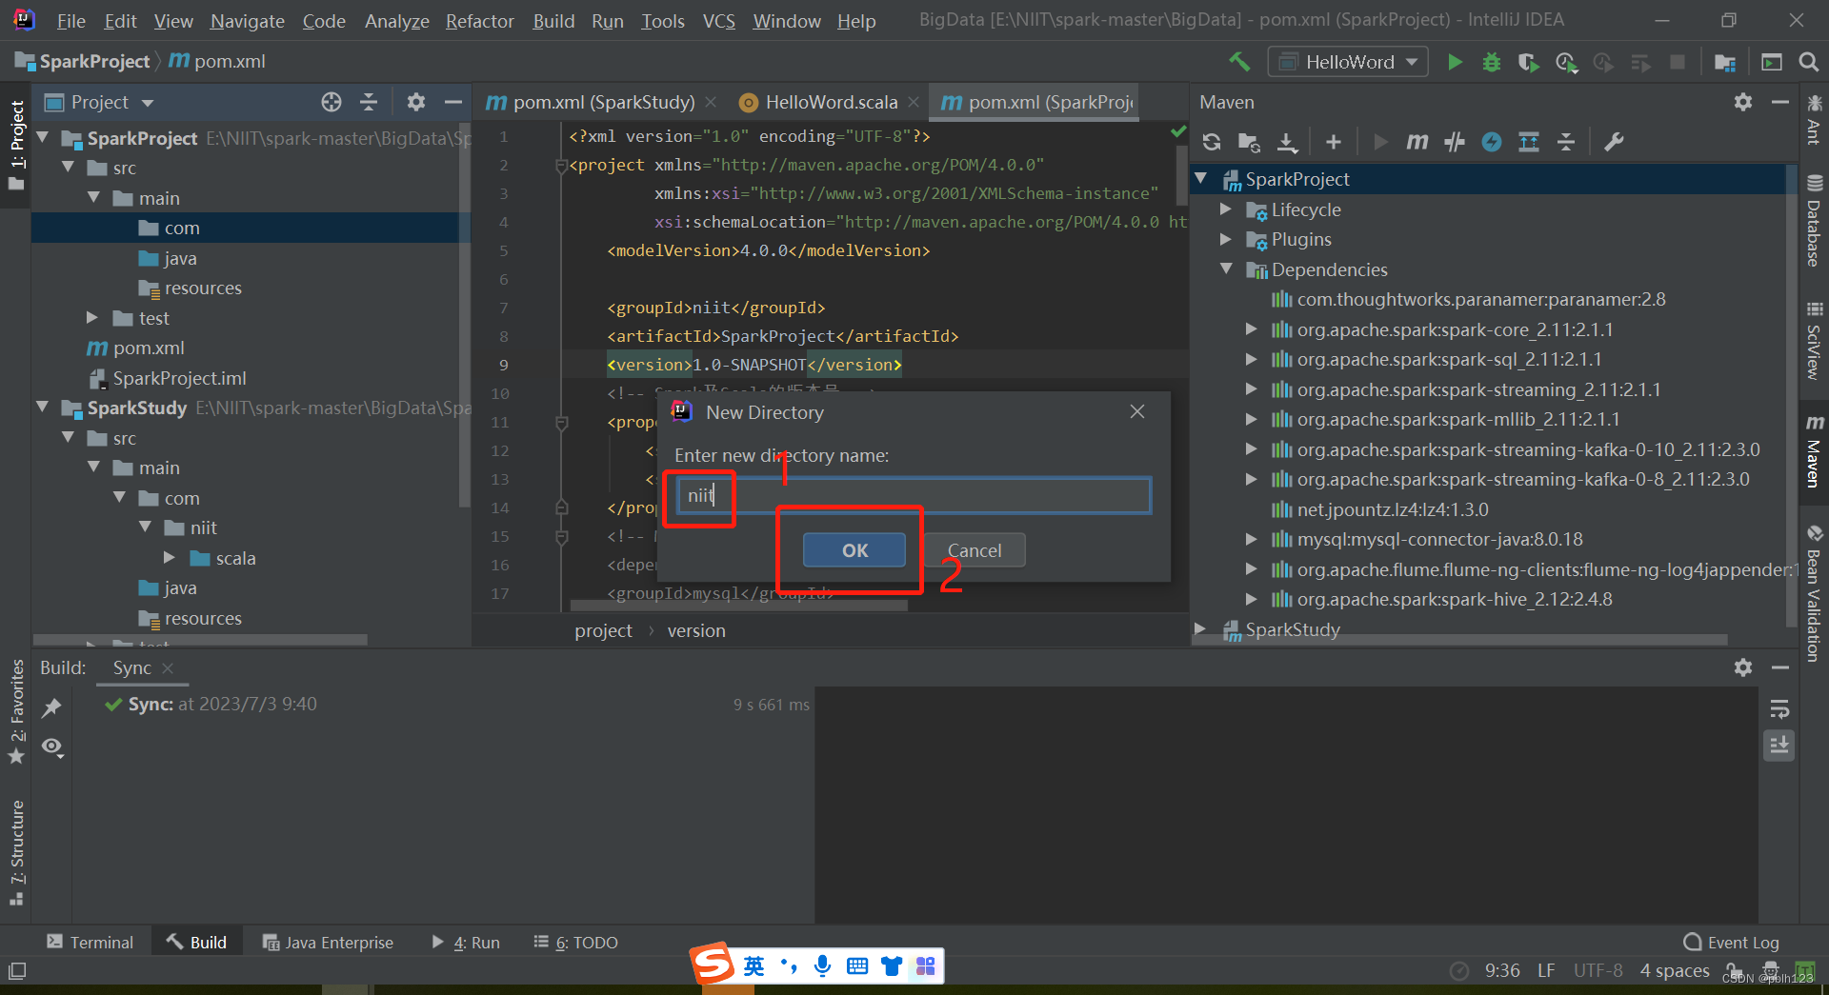1829x995 pixels.
Task: Download sources and documentation Maven icon
Action: click(1287, 142)
